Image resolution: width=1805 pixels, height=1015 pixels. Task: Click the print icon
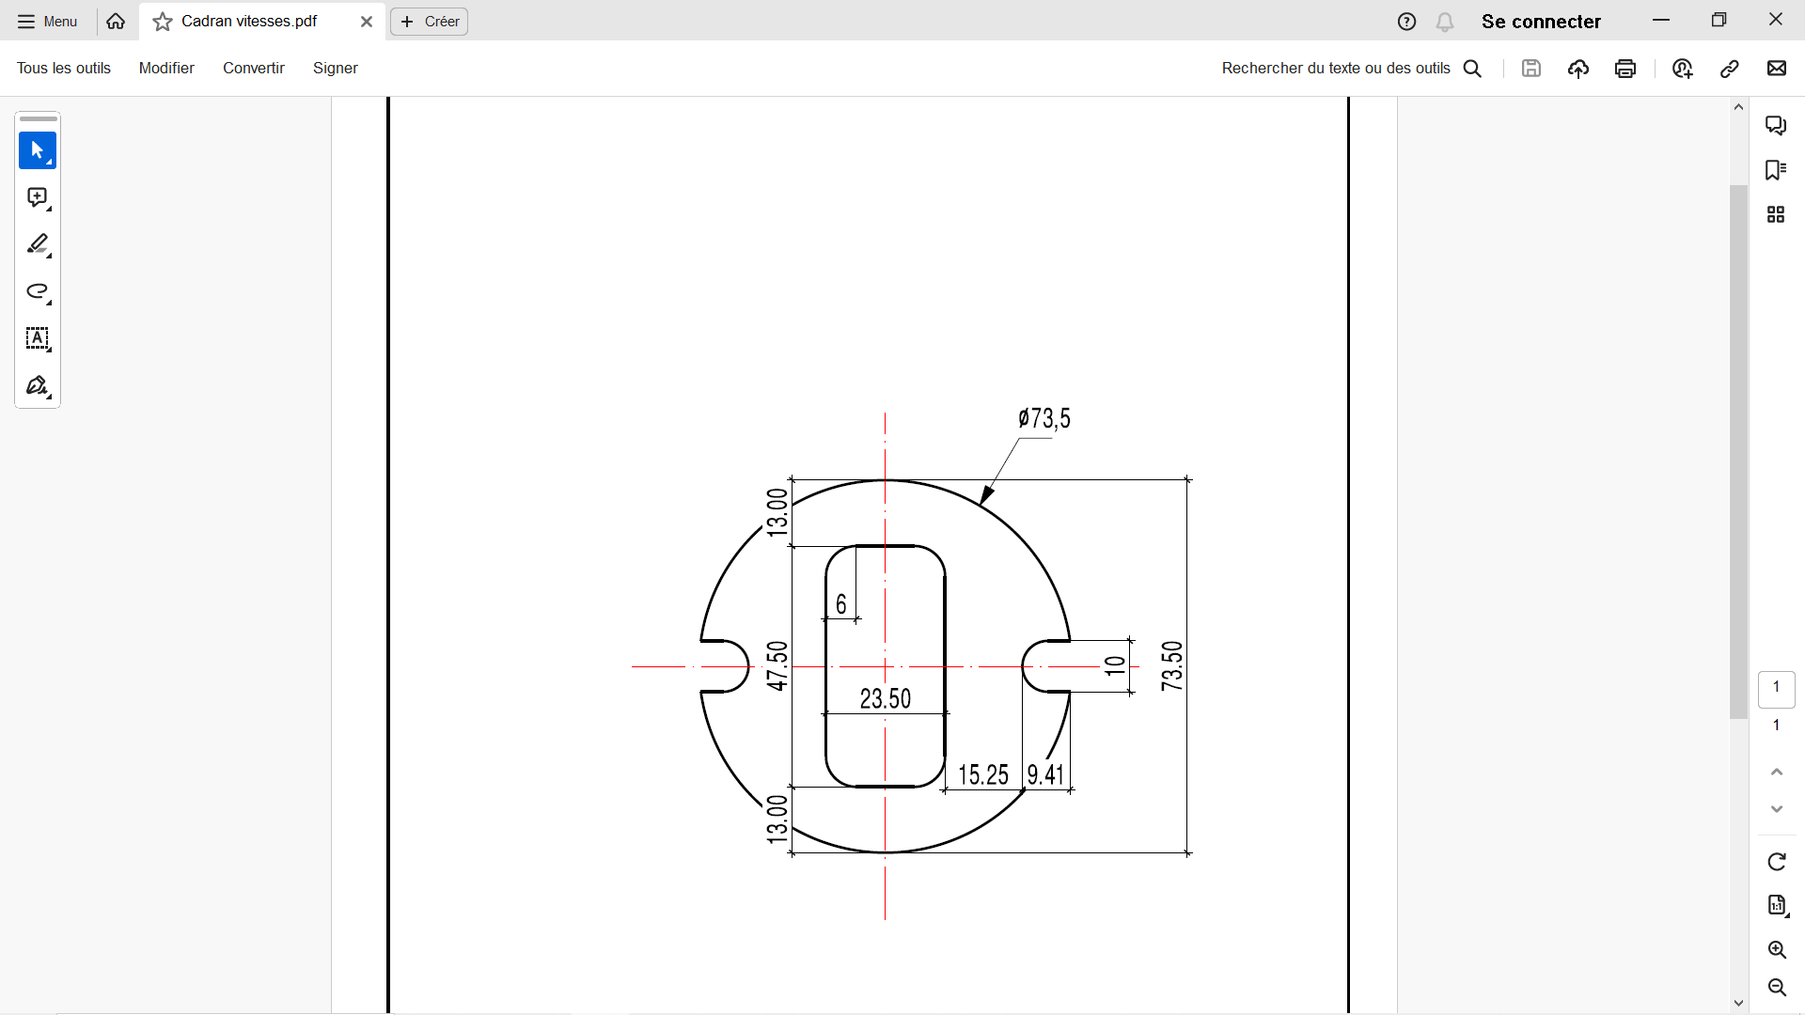coord(1625,69)
